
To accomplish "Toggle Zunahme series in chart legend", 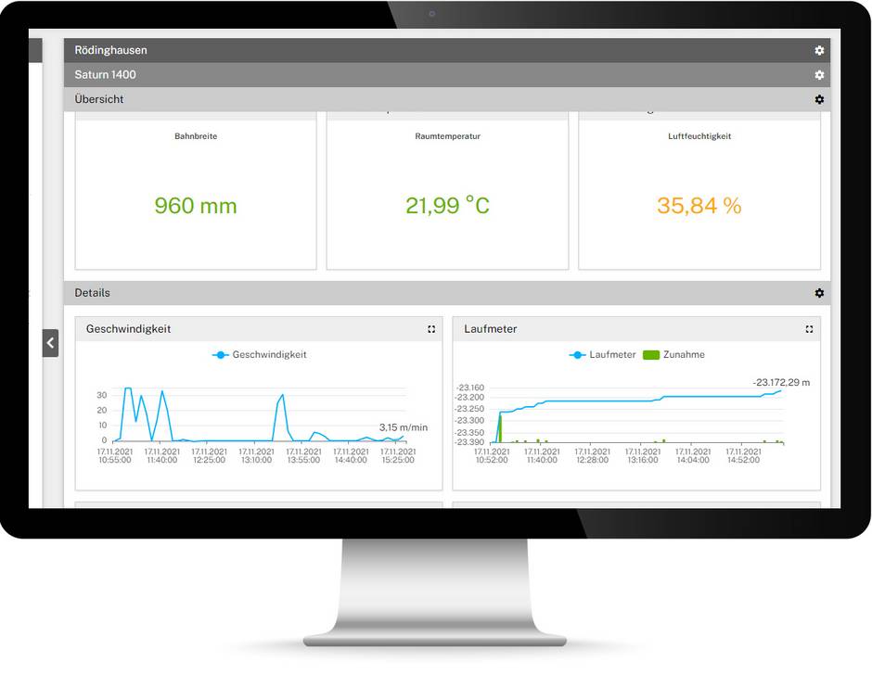I will pyautogui.click(x=684, y=355).
